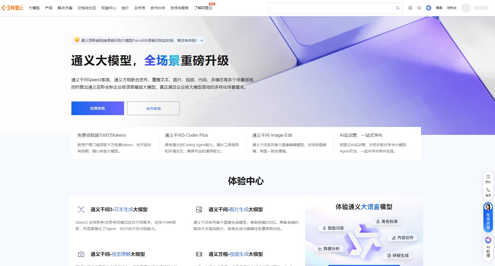Click the headset customer service icon
Image resolution: width=495 pixels, height=266 pixels.
coord(419,8)
